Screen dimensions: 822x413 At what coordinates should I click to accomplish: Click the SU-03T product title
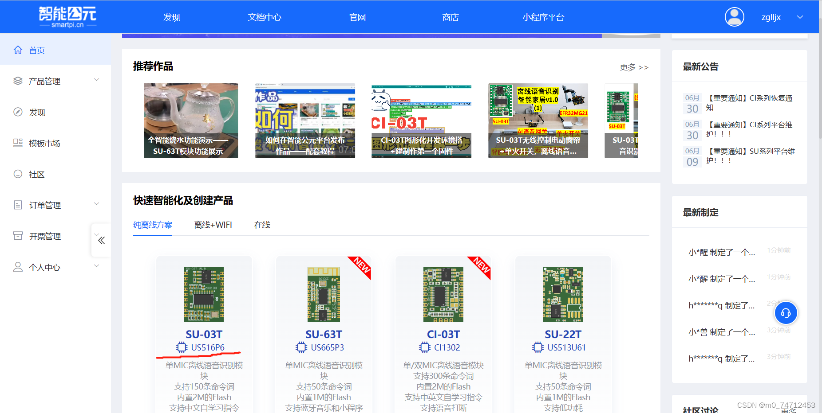[x=204, y=335]
